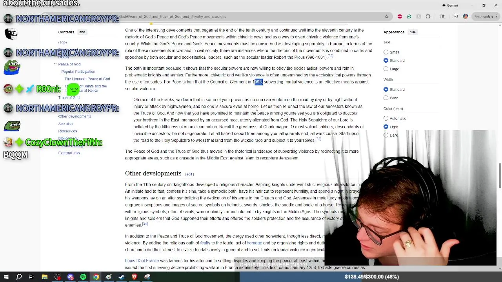Follow the homage link

coord(254,243)
